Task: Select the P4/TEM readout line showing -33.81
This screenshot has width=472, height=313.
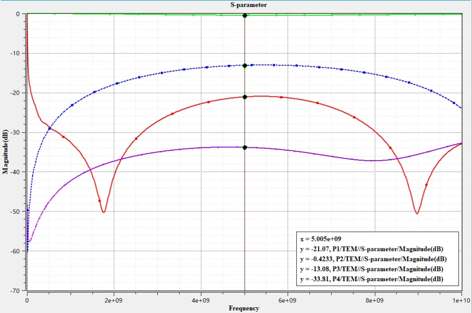Action: pyautogui.click(x=371, y=279)
